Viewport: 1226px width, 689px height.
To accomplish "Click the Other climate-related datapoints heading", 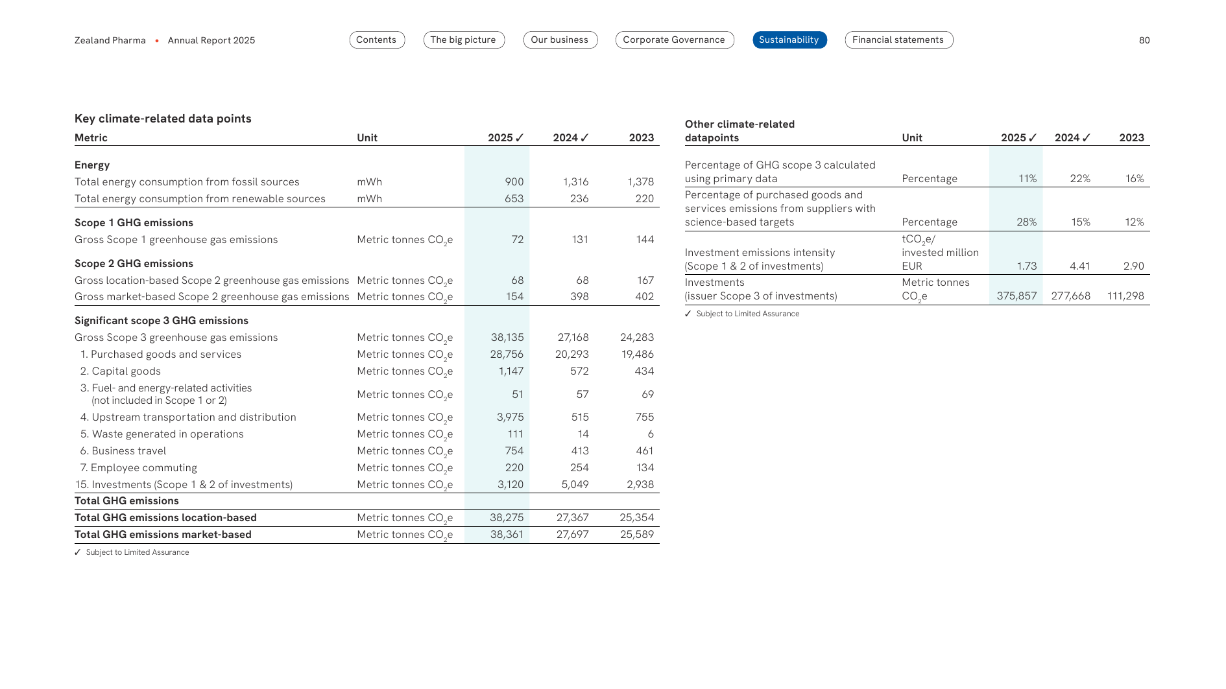I will coord(739,131).
